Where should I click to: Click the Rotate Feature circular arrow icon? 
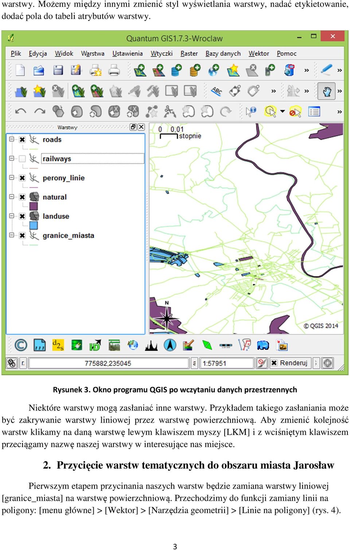(x=226, y=111)
